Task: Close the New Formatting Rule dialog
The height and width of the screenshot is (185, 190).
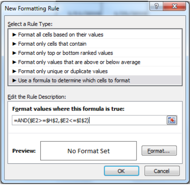Action: tap(174, 6)
